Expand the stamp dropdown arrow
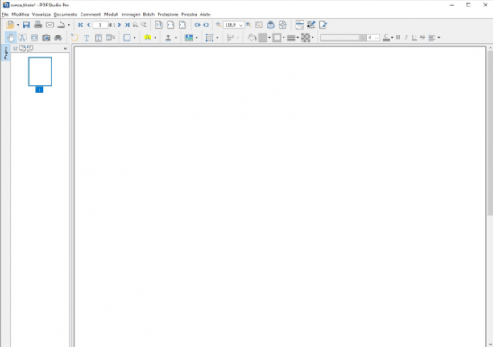 click(x=176, y=38)
